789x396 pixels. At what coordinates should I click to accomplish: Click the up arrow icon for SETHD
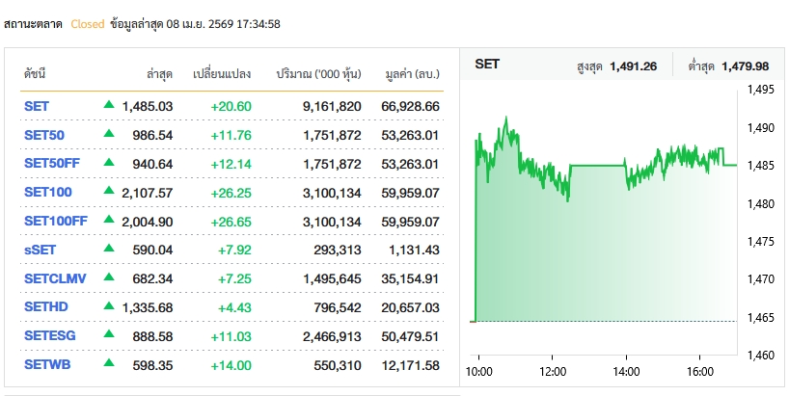[109, 307]
